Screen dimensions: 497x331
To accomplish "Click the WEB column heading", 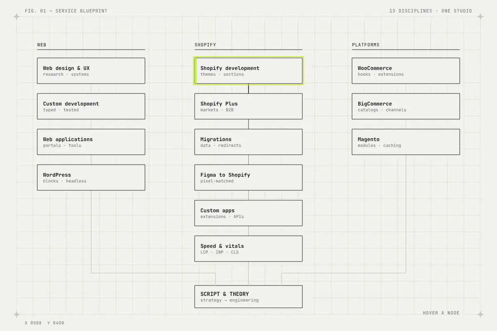I will click(42, 45).
